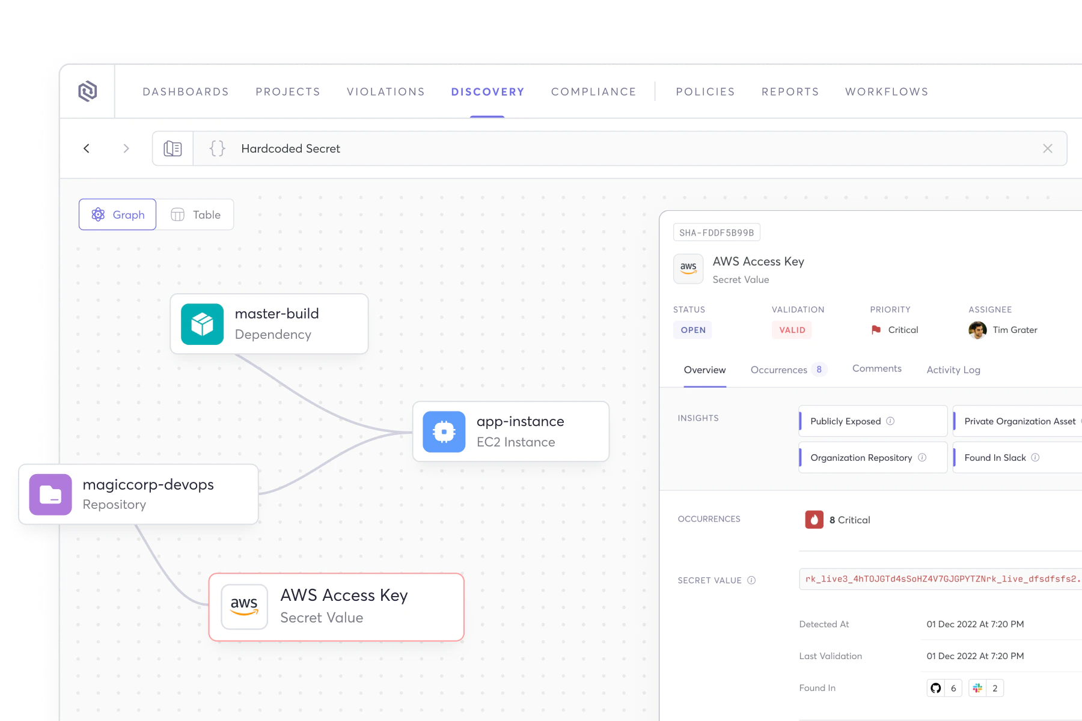Clear the Hardcoded Secret search query

pyautogui.click(x=1047, y=148)
